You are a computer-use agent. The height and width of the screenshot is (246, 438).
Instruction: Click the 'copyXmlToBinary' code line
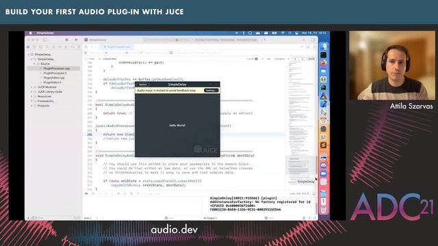[149, 185]
